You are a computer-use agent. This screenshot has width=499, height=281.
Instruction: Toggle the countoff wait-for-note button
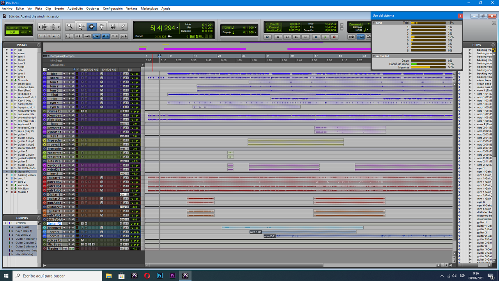351,37
